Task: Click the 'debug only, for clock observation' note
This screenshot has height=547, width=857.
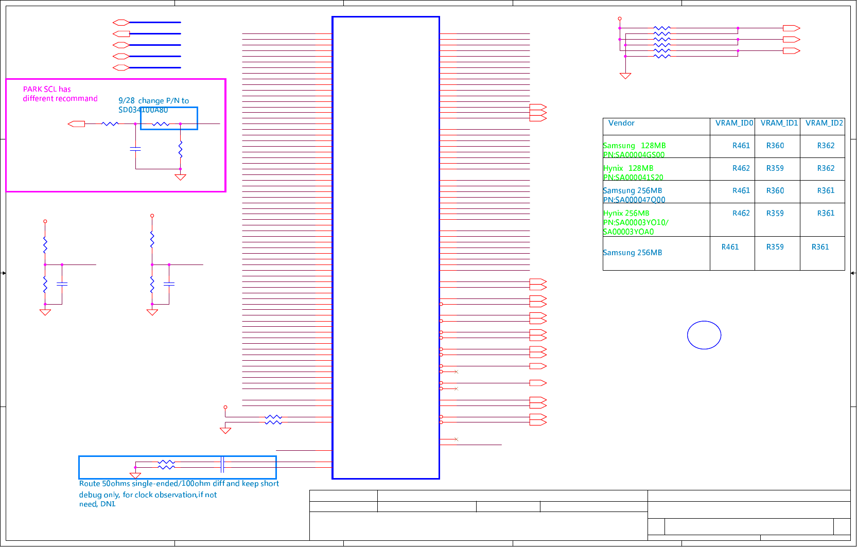Action: tap(148, 495)
